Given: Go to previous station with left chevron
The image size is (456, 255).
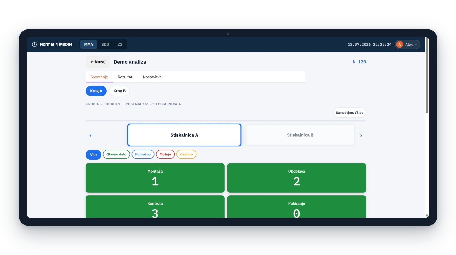Looking at the screenshot, I should (91, 136).
